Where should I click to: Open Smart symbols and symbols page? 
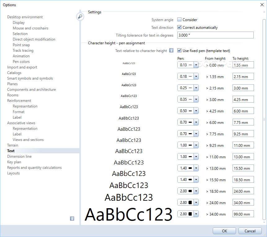click(x=30, y=78)
